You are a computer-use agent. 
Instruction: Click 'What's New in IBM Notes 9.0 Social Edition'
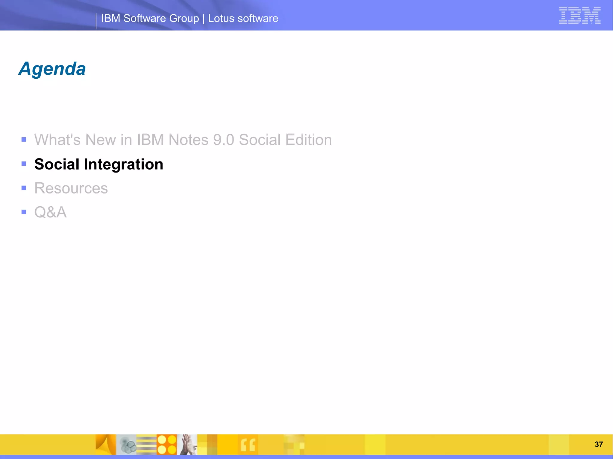point(183,140)
